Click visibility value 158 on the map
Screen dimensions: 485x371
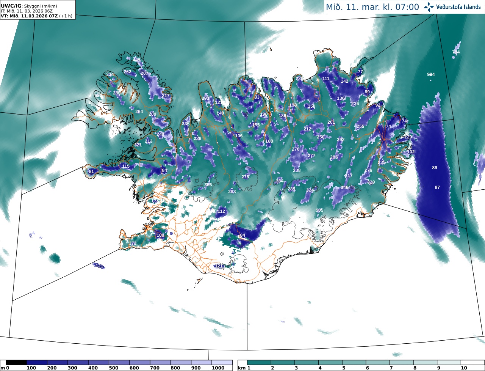tap(311, 106)
